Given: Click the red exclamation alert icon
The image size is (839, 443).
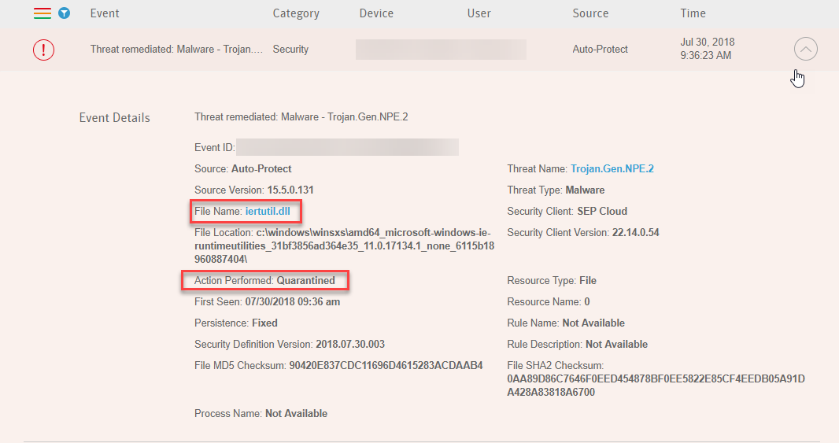Looking at the screenshot, I should pos(43,50).
